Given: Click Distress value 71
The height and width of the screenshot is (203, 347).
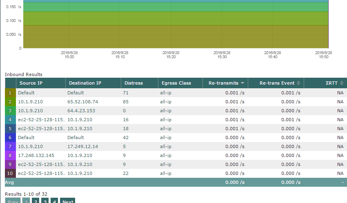Looking at the screenshot, I should coord(126,93).
